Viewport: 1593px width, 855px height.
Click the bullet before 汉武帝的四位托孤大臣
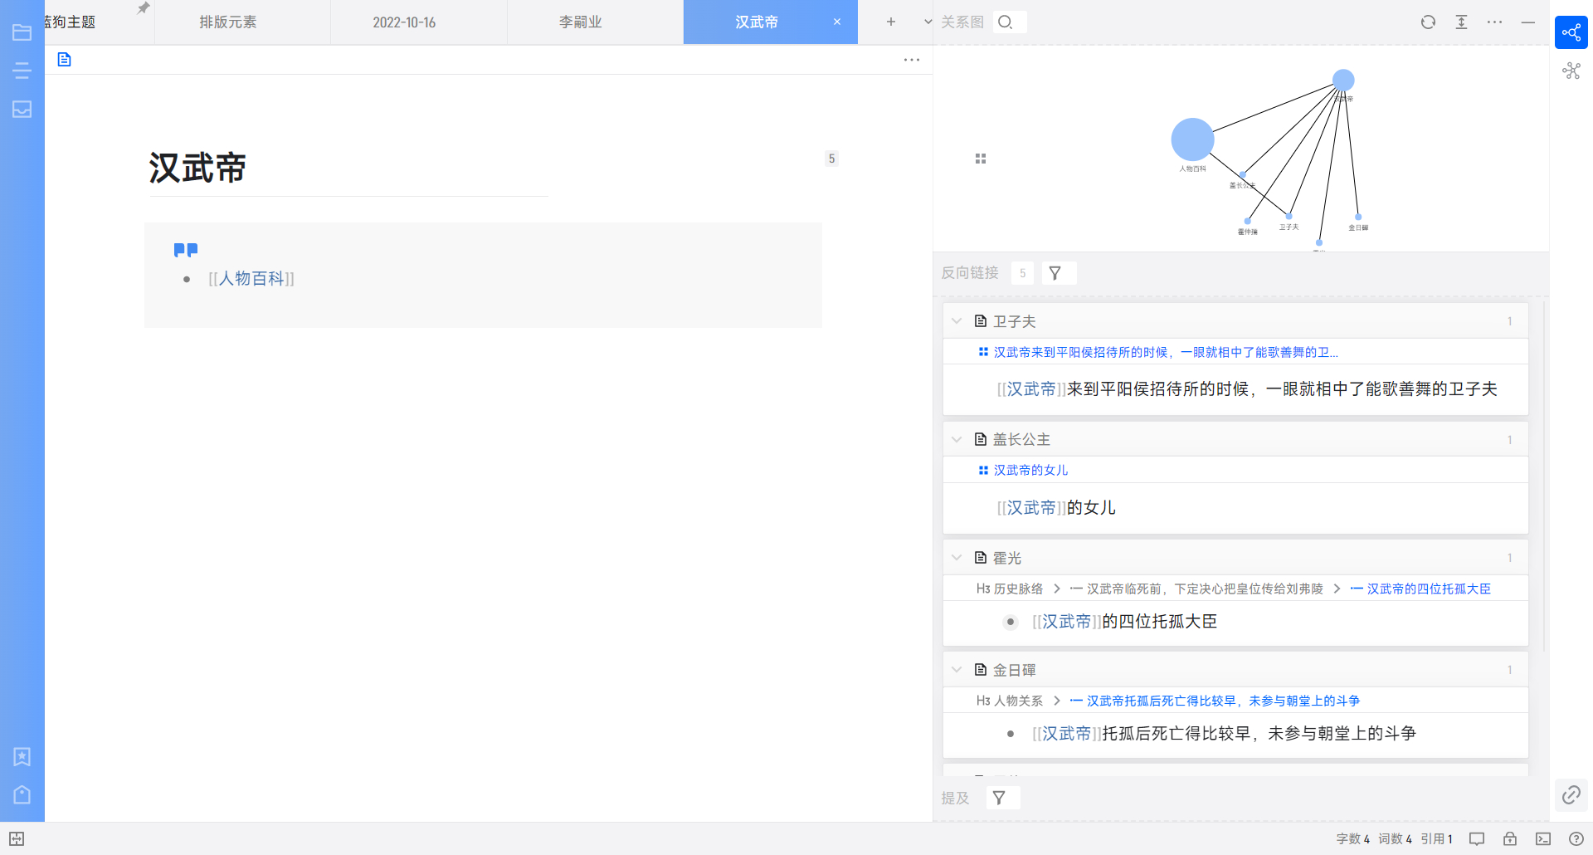[1010, 622]
